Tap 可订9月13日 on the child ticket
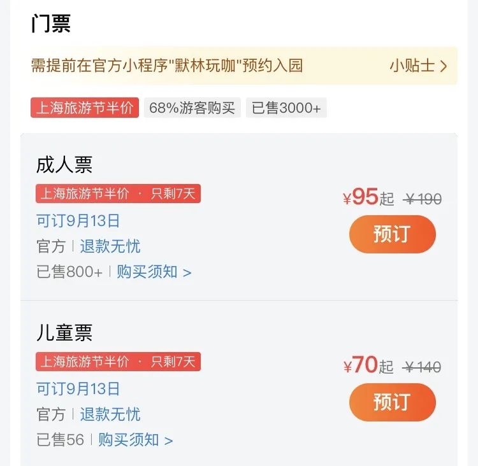 pyautogui.click(x=78, y=388)
